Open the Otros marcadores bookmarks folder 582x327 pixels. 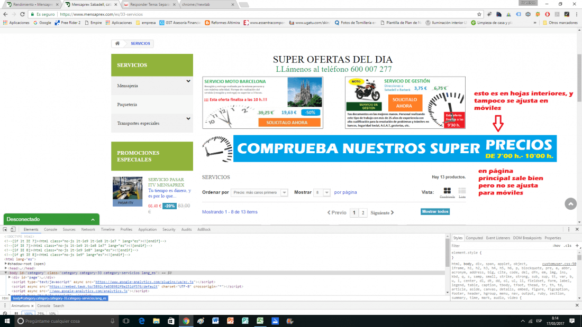[x=560, y=23]
